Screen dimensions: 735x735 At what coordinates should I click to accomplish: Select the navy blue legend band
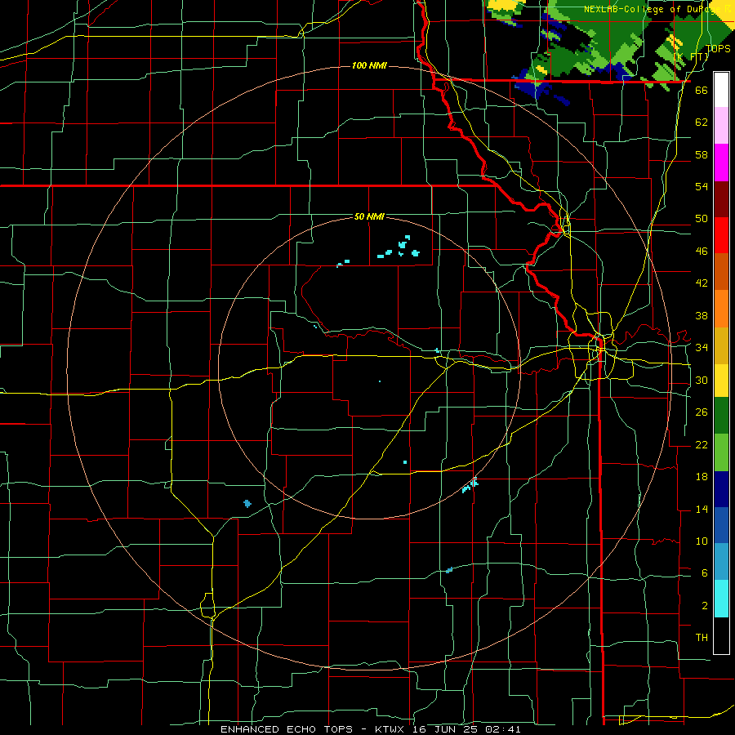click(x=721, y=489)
